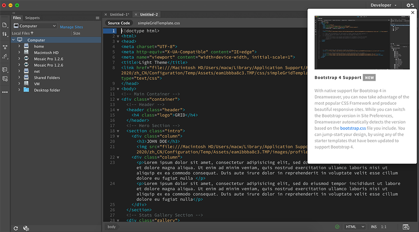
Task: Collapse the panel using the double-chevron icon
Action: pyautogui.click(x=14, y=13)
